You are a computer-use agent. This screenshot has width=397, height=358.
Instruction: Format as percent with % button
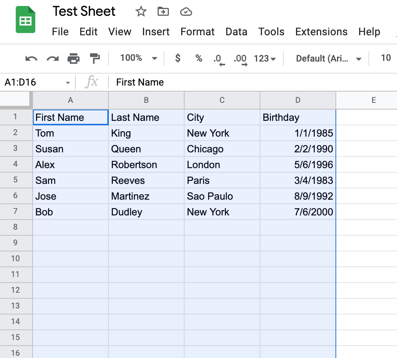199,59
